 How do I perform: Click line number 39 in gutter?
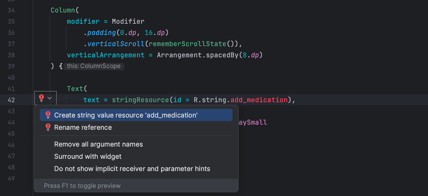11,66
